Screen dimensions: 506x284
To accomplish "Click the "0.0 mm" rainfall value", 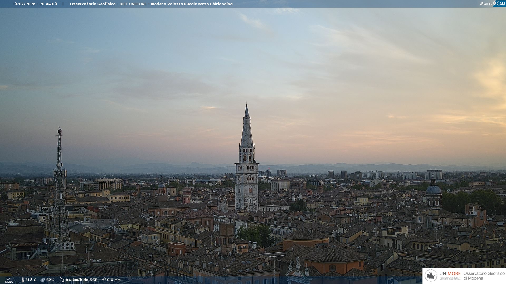I will pos(114,280).
